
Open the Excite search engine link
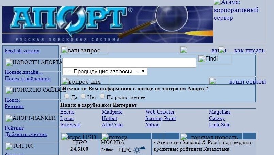(x=67, y=112)
